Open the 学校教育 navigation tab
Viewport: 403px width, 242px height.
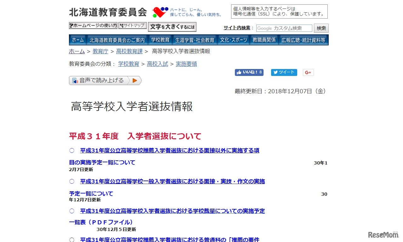[x=160, y=40]
